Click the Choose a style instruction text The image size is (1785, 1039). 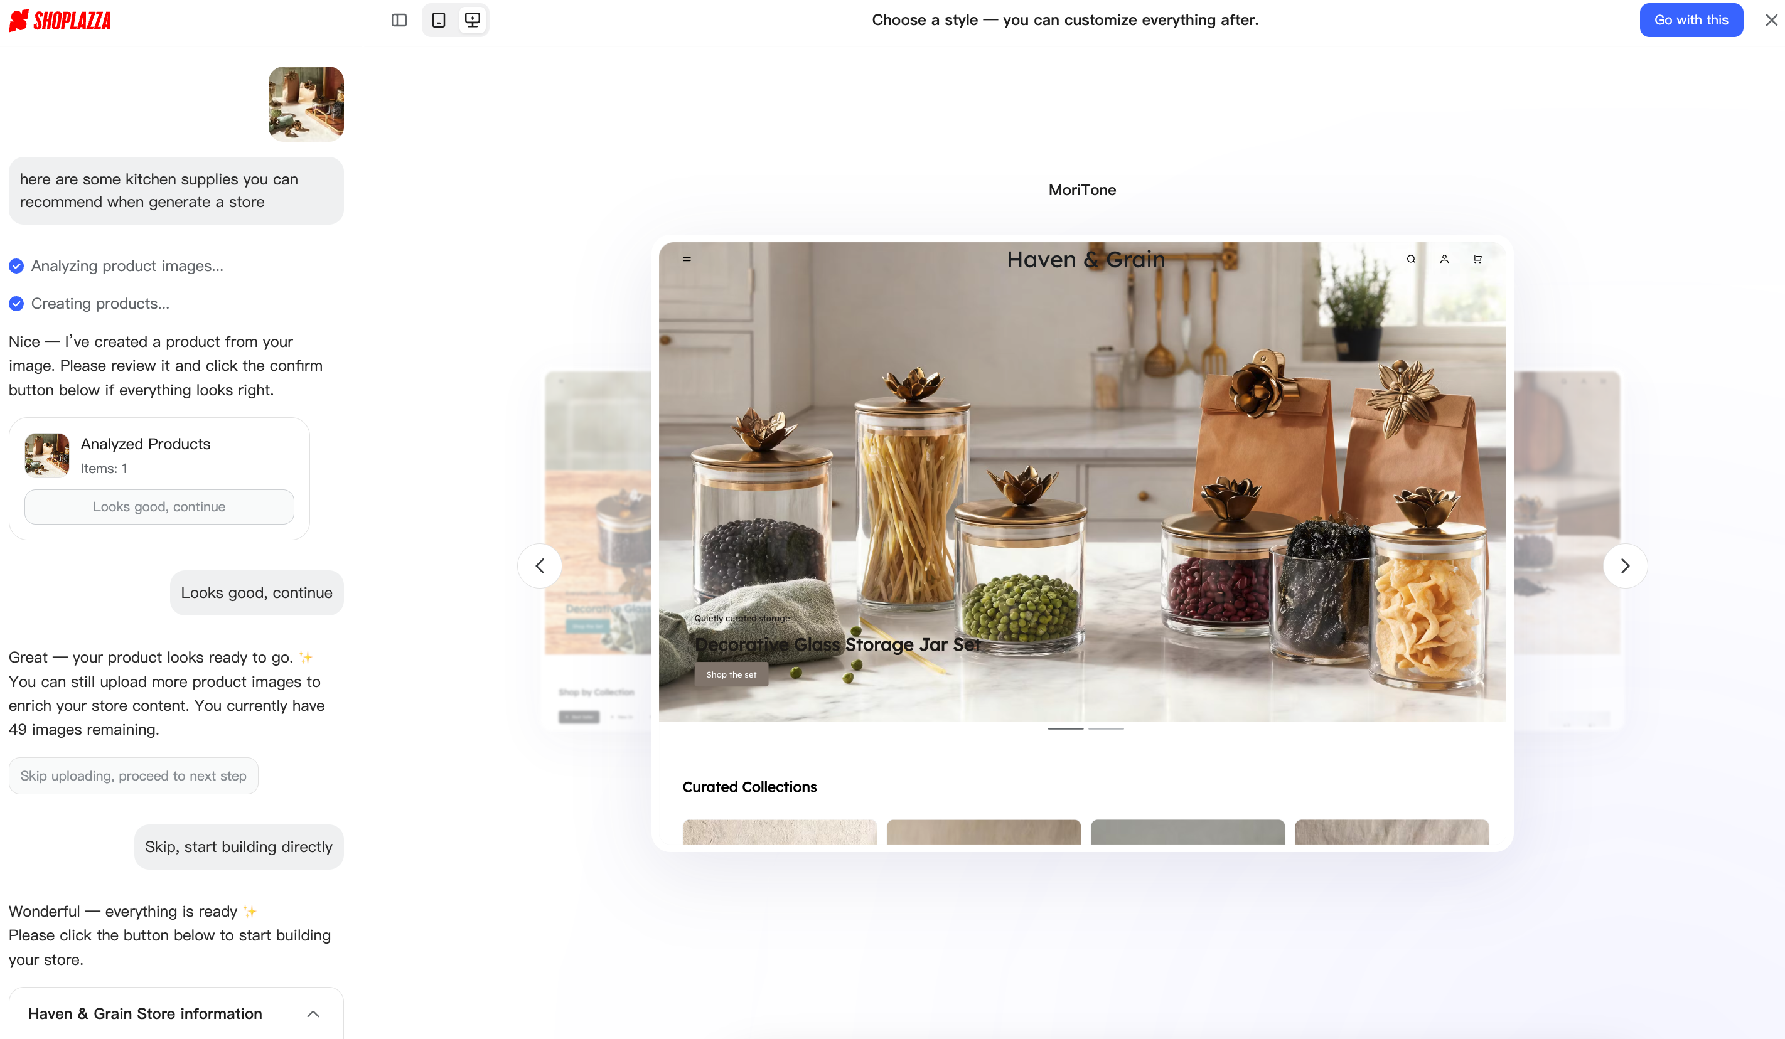(1064, 20)
